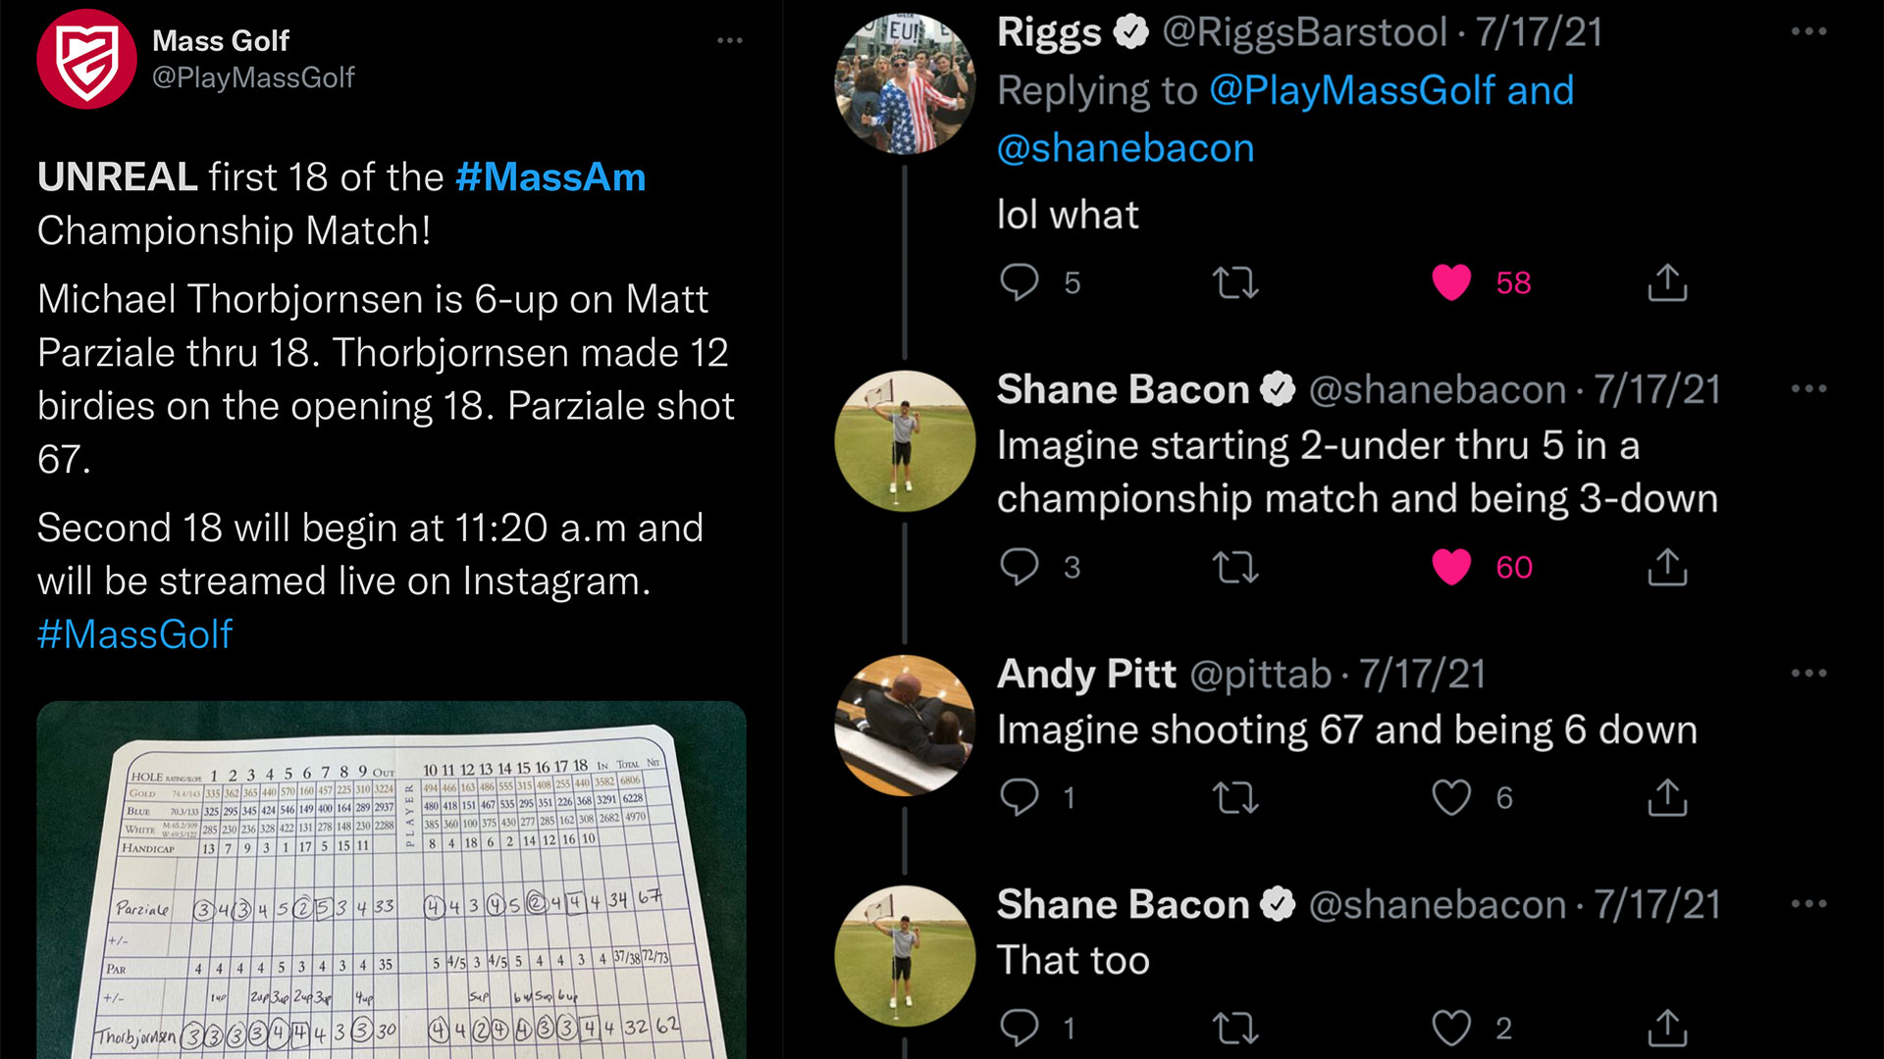Screen dimensions: 1884x1059
Task: Open more options on Mass Golf tweet
Action: 729,40
